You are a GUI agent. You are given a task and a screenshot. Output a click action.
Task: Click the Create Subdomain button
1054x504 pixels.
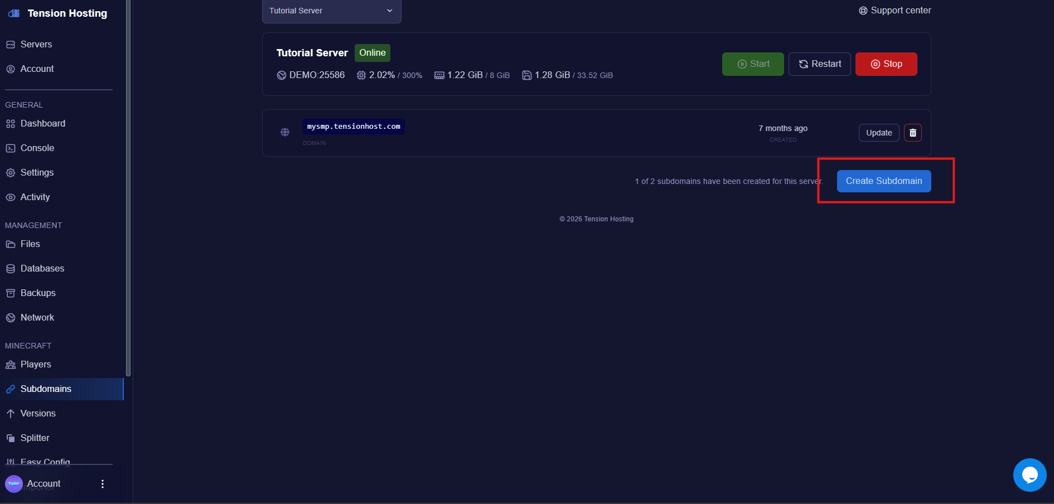tap(883, 181)
